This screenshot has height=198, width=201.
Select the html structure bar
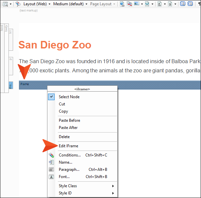[2, 58]
